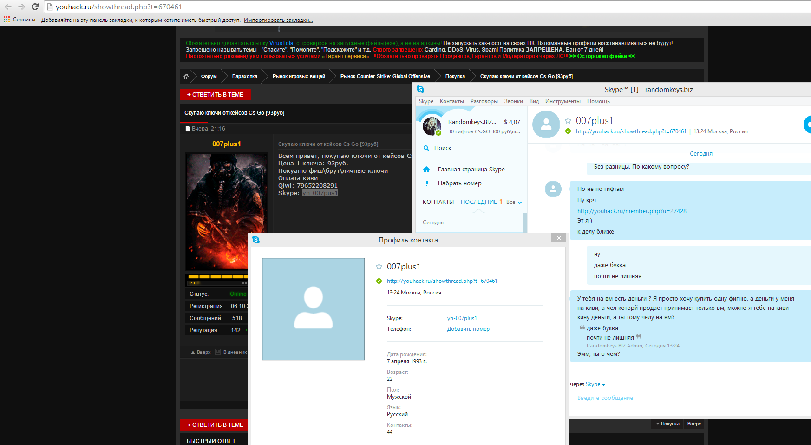Click the Skype search magnifier icon
Viewport: 811px width, 445px height.
[x=426, y=148]
